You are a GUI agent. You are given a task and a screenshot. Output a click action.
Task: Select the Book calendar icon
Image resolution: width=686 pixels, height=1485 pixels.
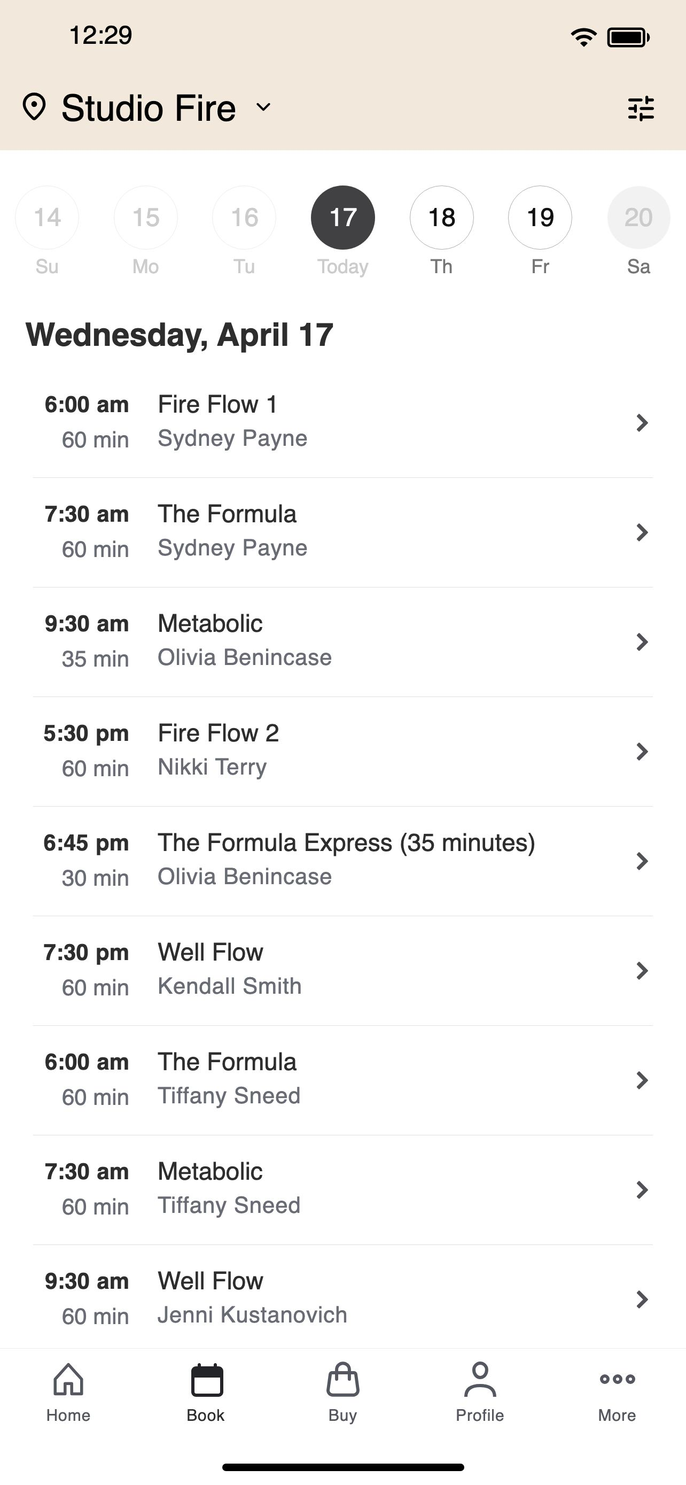click(206, 1380)
